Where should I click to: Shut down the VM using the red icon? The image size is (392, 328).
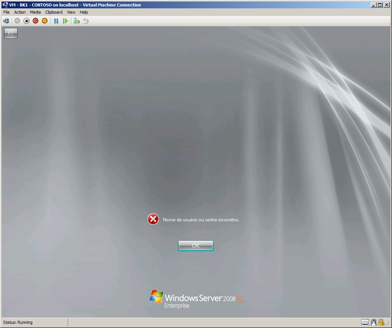(x=35, y=21)
